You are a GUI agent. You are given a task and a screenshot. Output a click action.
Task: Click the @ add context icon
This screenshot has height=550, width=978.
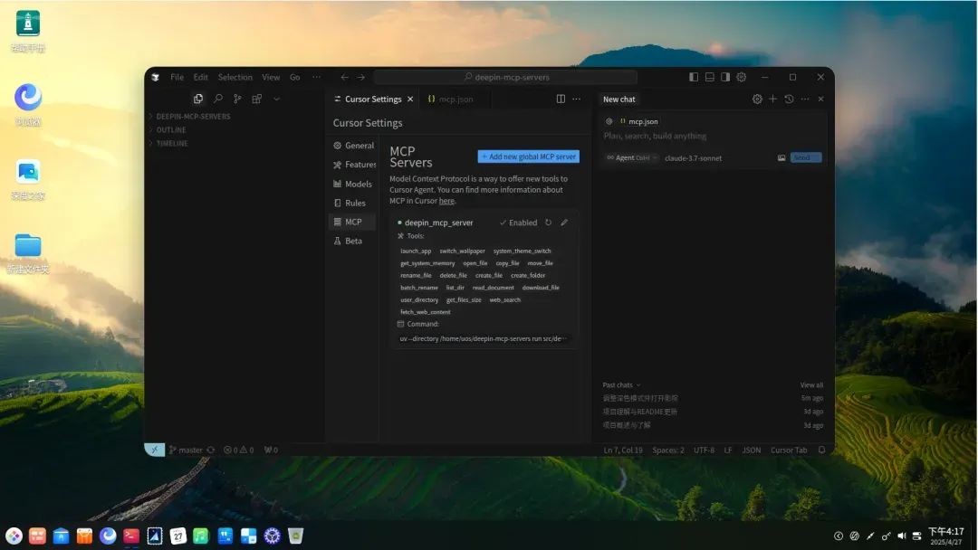click(x=609, y=121)
